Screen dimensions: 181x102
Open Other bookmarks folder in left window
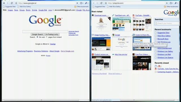click(x=81, y=7)
